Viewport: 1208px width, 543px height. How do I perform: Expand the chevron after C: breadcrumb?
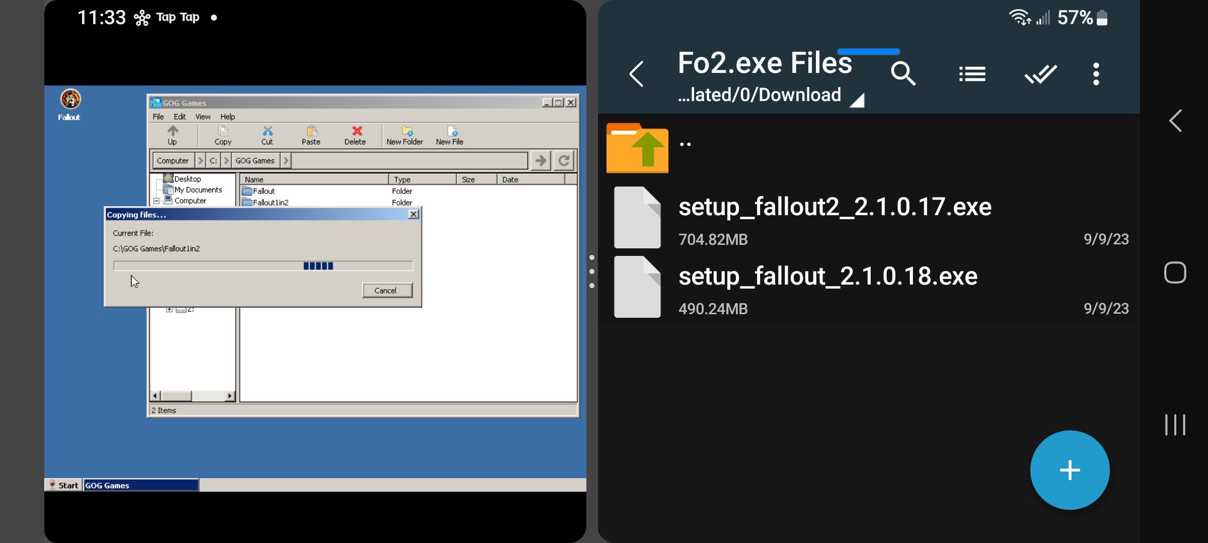point(226,161)
